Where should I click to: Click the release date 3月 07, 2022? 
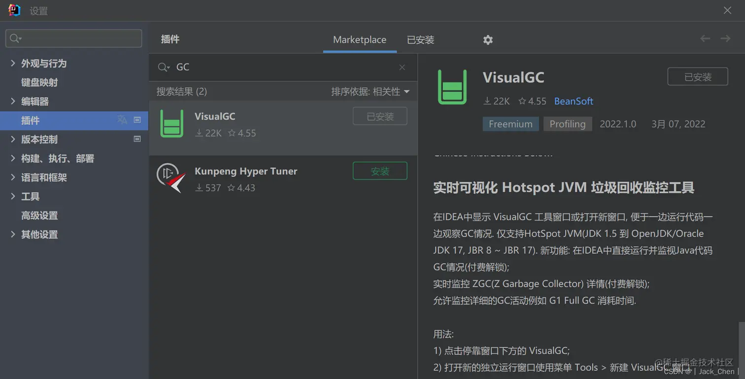tap(678, 124)
